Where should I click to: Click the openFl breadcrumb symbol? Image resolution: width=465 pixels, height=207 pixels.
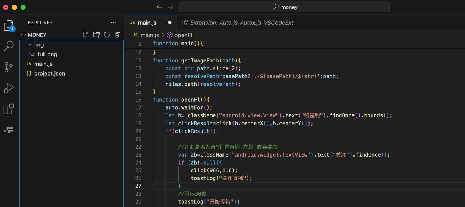click(183, 35)
